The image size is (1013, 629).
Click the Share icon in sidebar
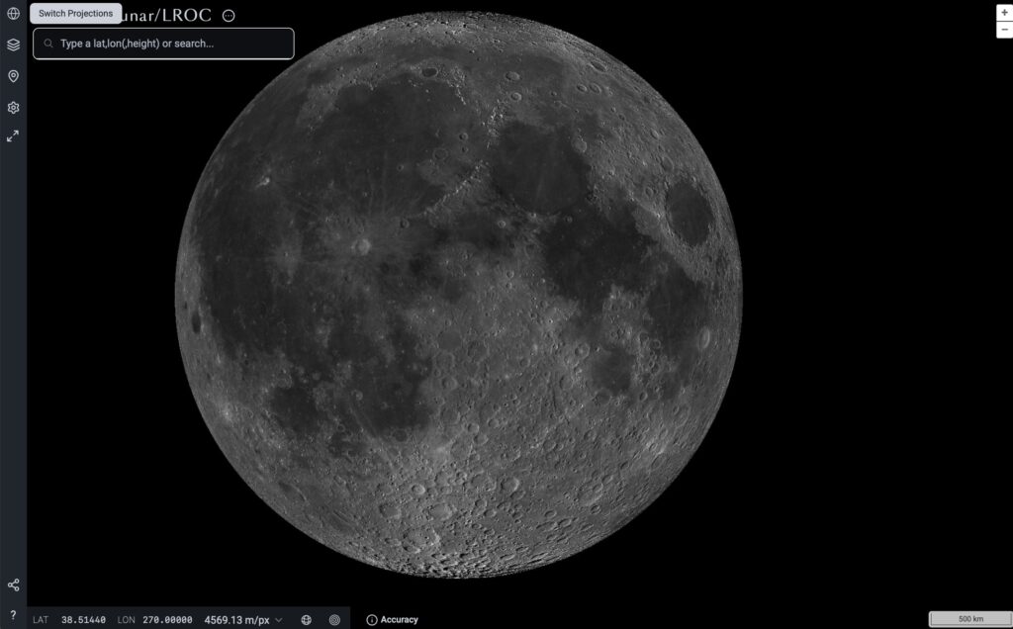click(x=13, y=585)
